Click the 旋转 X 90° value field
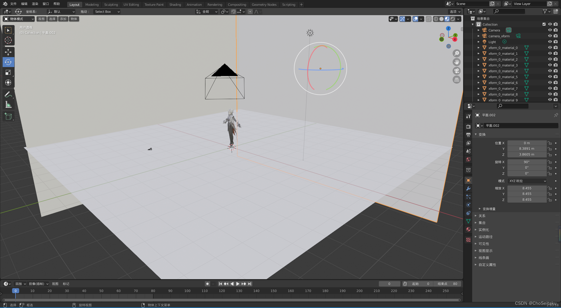The height and width of the screenshot is (308, 561). click(x=527, y=162)
